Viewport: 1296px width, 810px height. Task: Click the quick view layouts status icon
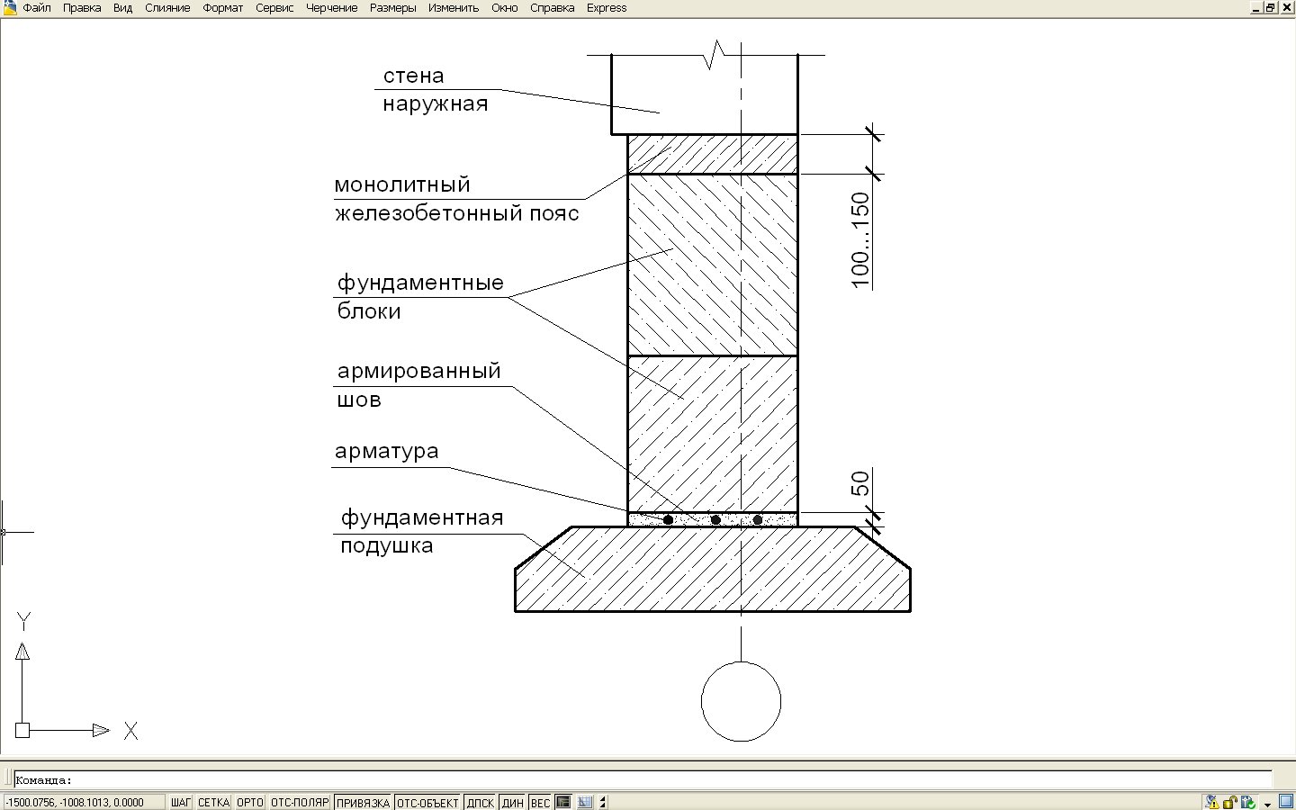563,802
